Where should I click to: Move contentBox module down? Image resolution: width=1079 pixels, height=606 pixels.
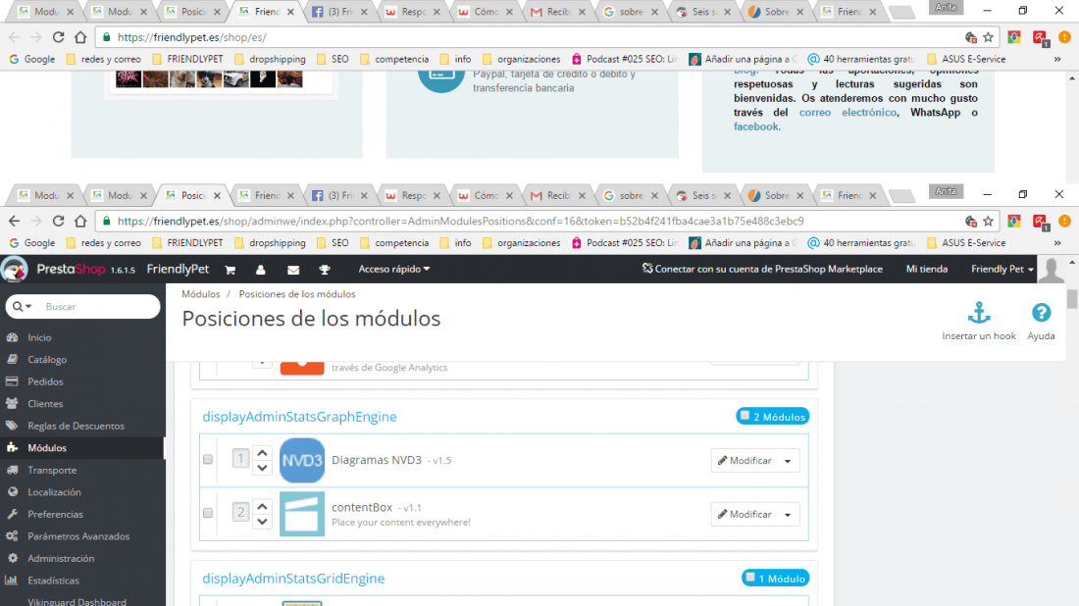pos(262,522)
